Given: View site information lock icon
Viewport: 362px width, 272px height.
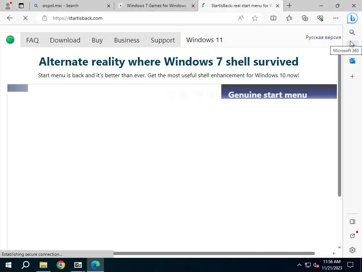Looking at the screenshot, I should point(45,18).
